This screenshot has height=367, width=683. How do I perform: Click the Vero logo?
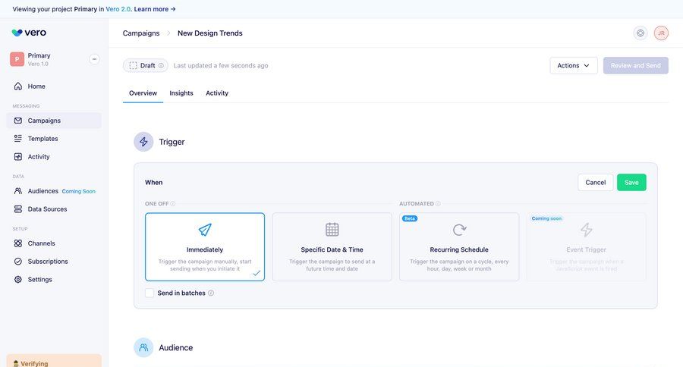[29, 33]
